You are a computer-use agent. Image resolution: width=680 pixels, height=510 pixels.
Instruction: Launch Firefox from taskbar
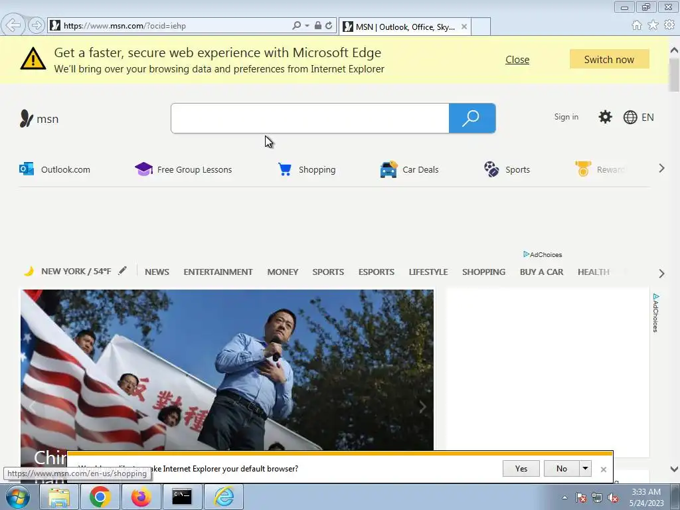click(141, 497)
